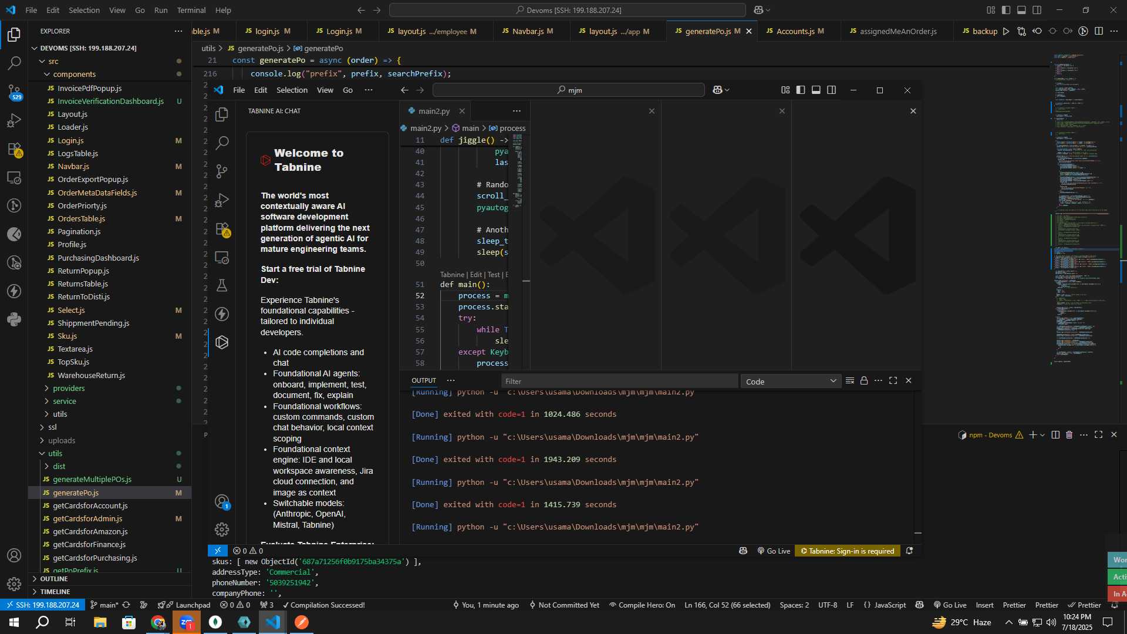Screen dimensions: 1127x634
Task: Open new terminal launch profile dropdown arrow
Action: [x=1042, y=435]
